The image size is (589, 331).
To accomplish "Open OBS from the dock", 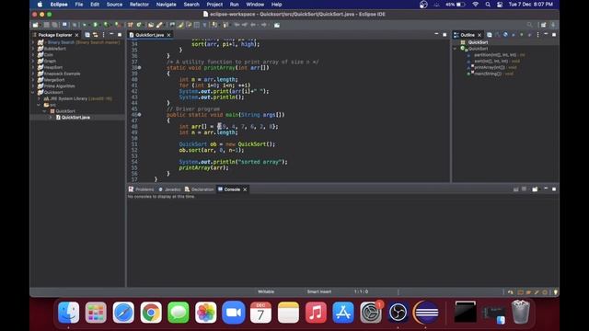I will pyautogui.click(x=398, y=313).
